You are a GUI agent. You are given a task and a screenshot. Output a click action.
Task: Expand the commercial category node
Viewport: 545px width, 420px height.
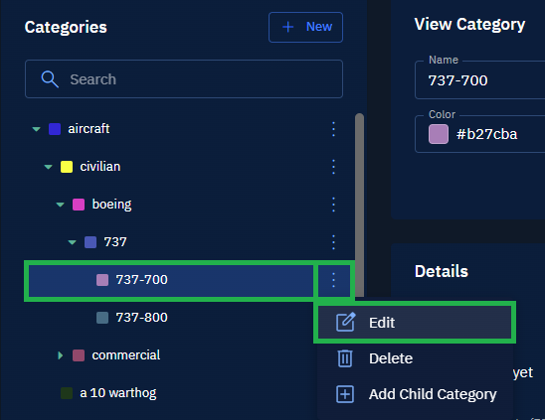point(60,355)
